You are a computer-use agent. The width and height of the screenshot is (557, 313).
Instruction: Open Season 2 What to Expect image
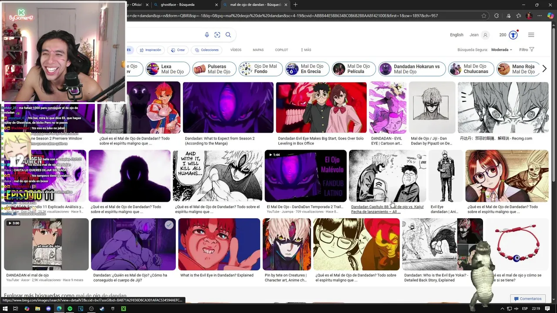point(228,107)
